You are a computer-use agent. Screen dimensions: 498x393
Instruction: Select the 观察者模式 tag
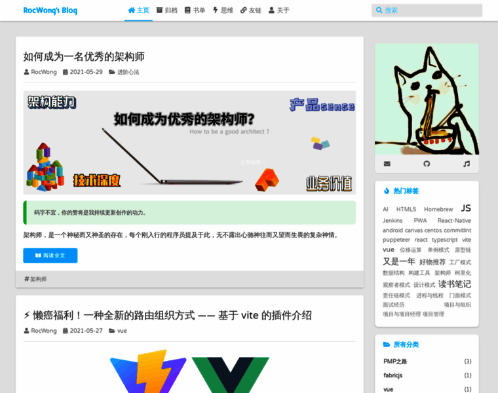[x=396, y=285]
